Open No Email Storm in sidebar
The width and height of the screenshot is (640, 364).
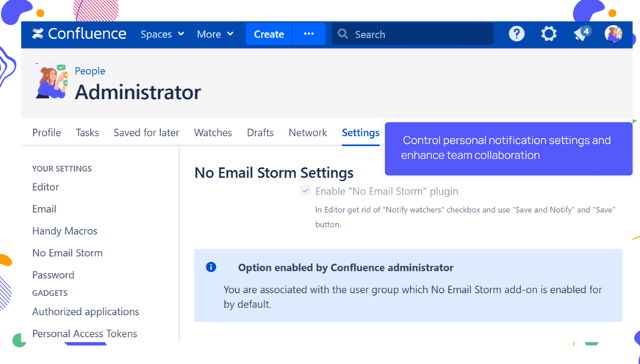tap(68, 252)
